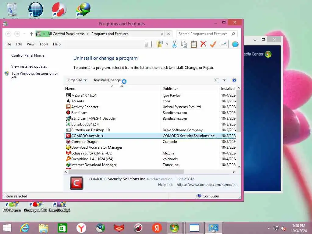Click the muted volume tray icon
Image resolution: width=312 pixels, height=234 pixels.
tap(283, 228)
